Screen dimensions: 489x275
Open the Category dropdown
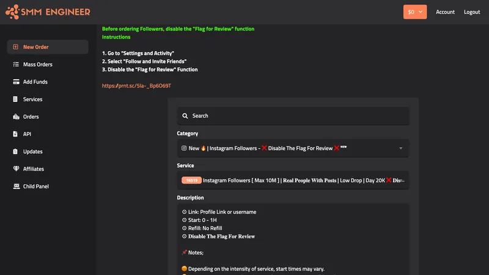293,148
